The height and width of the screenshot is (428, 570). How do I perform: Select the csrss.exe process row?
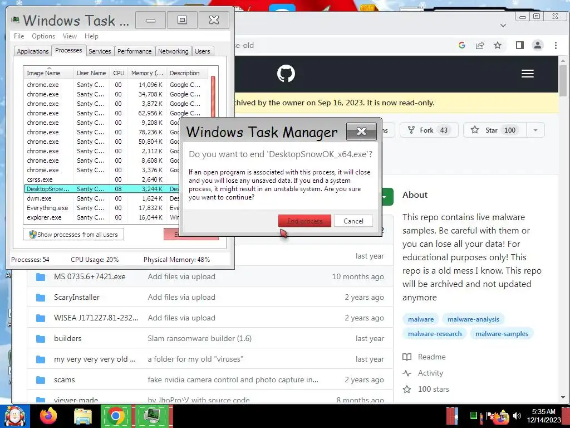(102, 179)
